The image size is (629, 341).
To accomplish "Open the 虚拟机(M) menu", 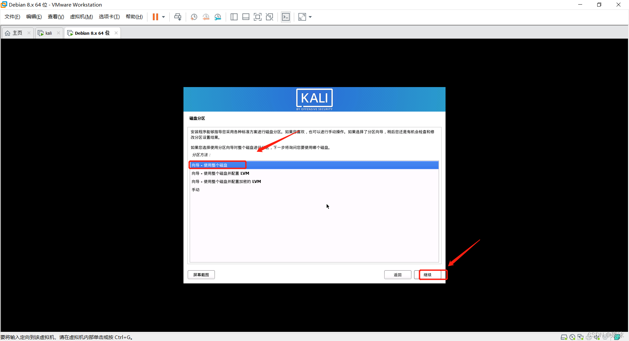I will (x=81, y=17).
